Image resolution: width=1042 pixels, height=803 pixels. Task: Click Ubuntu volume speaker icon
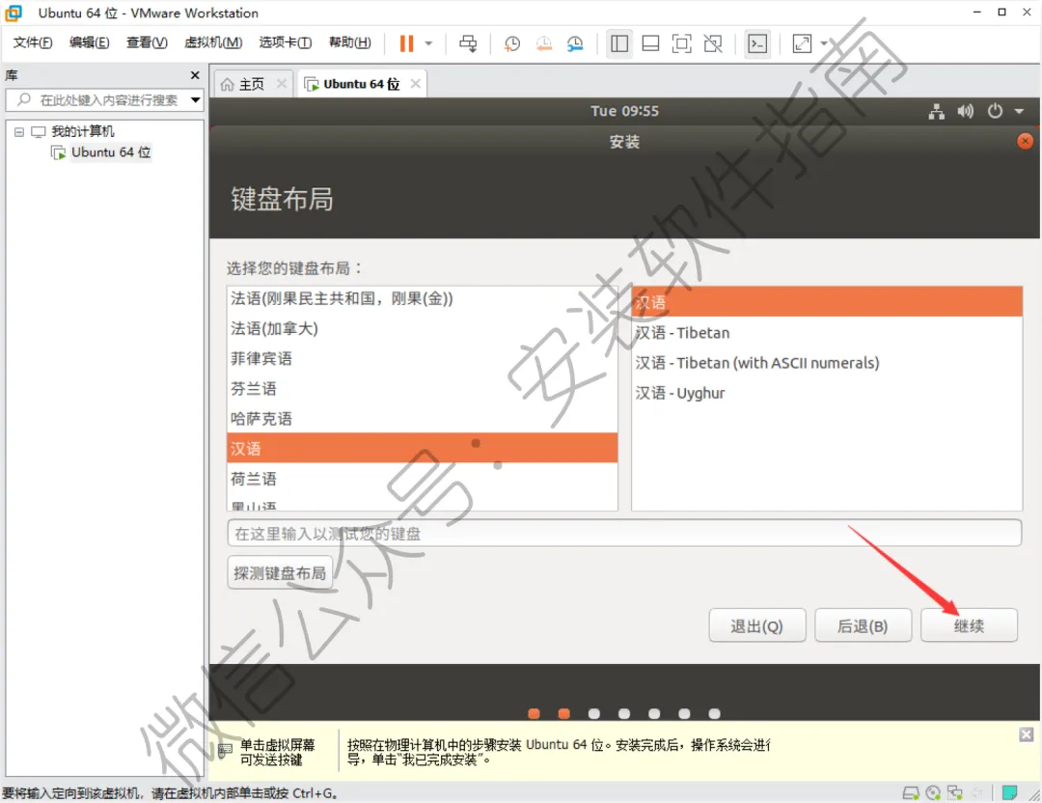(966, 111)
